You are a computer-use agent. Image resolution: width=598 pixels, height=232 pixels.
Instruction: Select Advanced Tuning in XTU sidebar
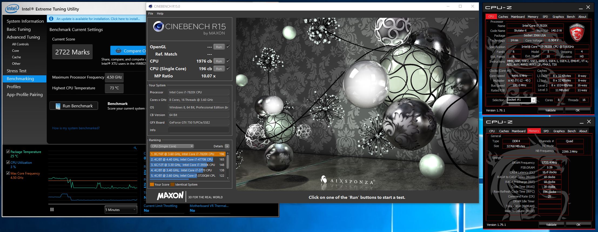[x=23, y=37]
